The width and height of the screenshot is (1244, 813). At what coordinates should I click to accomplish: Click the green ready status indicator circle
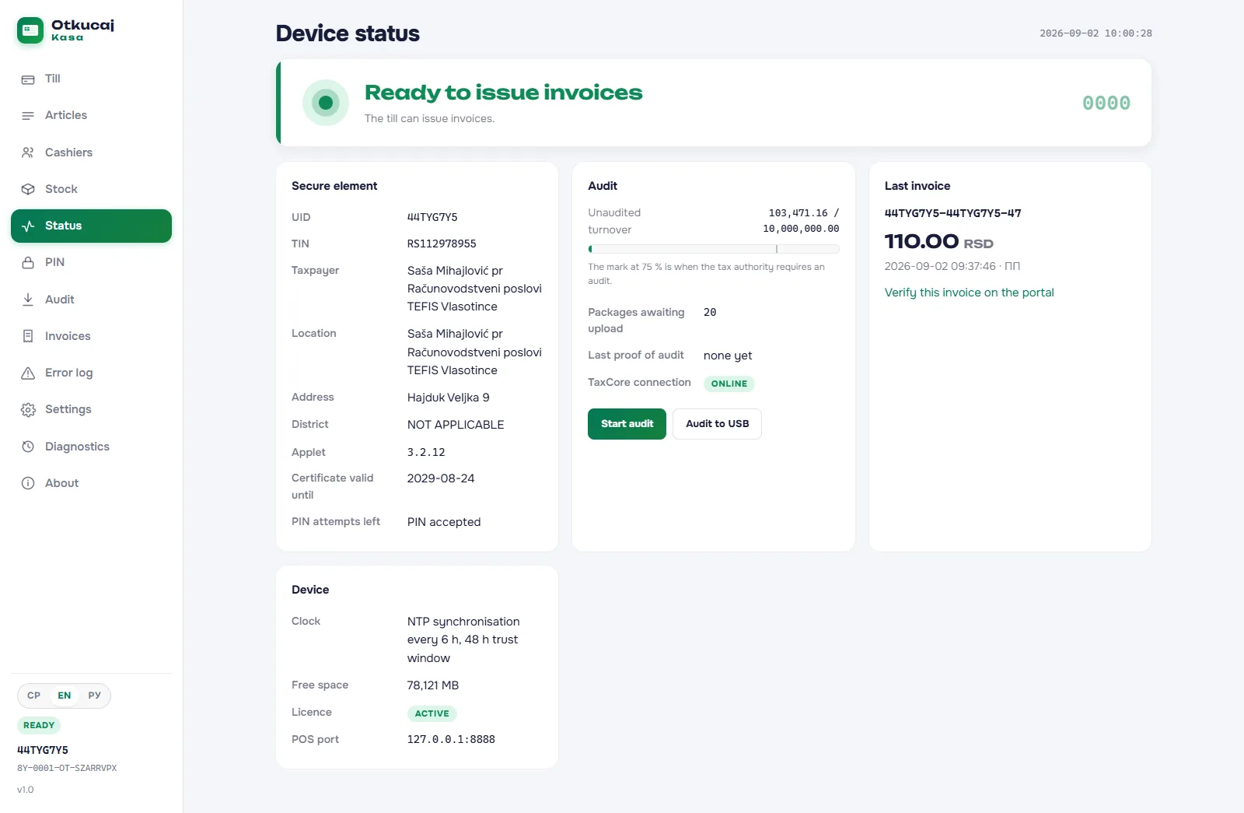click(326, 103)
